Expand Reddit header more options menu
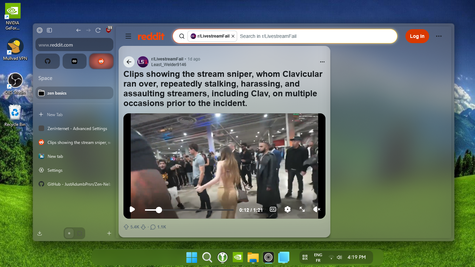The height and width of the screenshot is (267, 475). tap(439, 36)
